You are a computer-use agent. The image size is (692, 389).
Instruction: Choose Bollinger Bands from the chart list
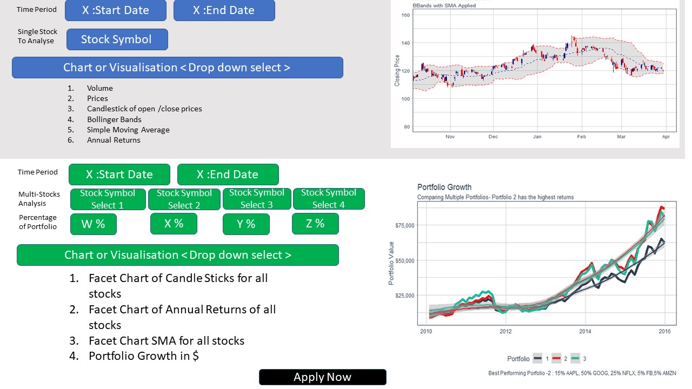[x=114, y=119]
